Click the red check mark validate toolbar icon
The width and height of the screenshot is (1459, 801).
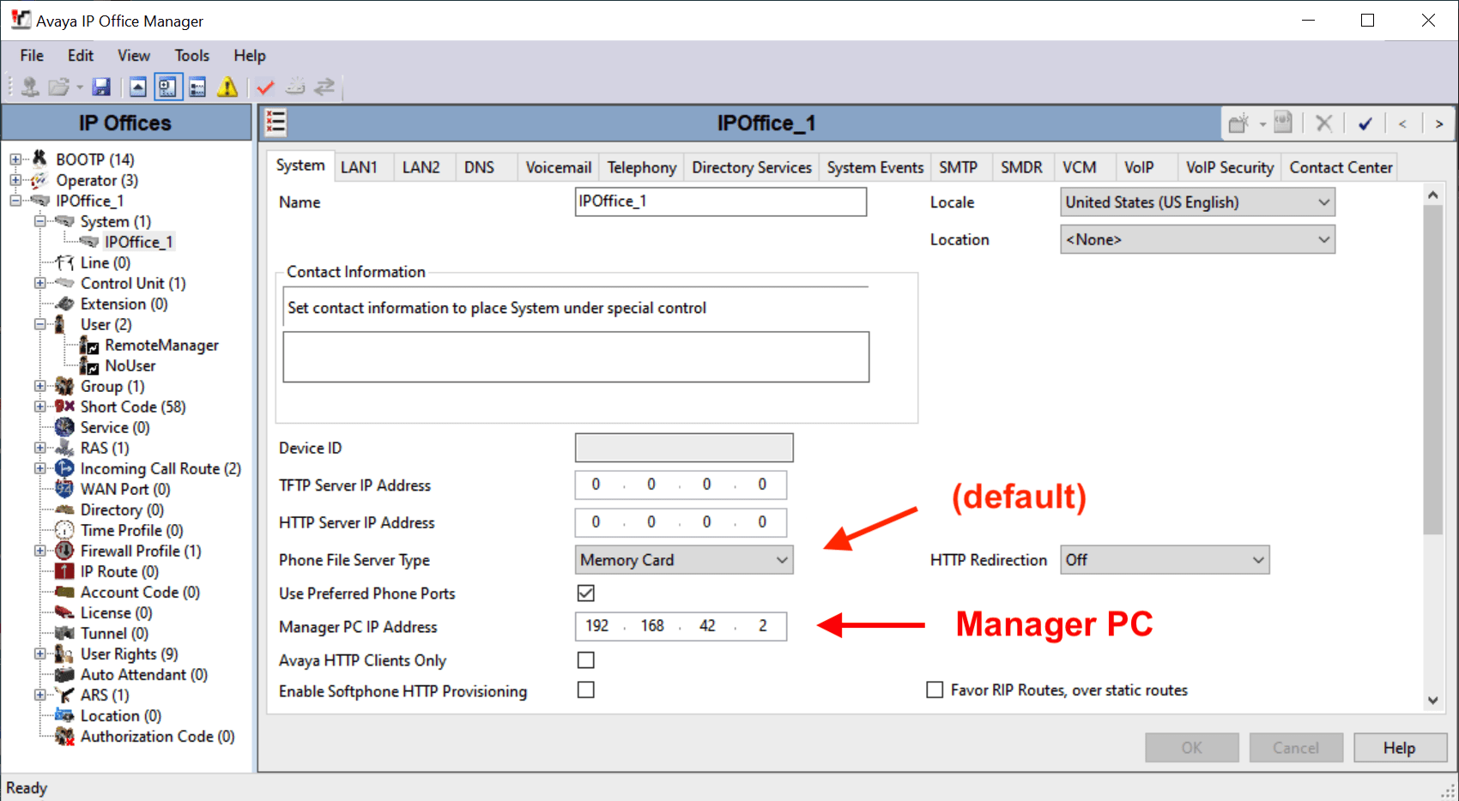coord(264,86)
